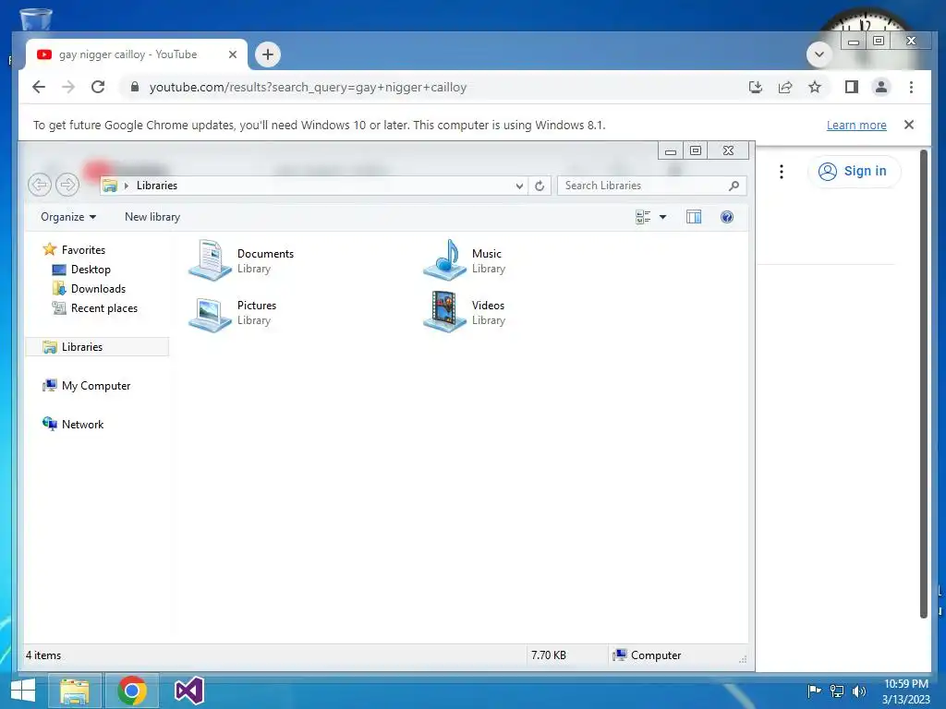The height and width of the screenshot is (709, 946).
Task: Click the padlock site info icon
Action: (x=135, y=87)
